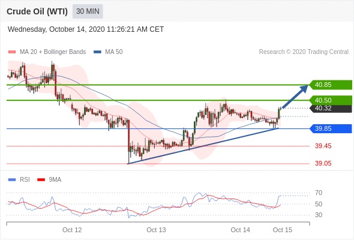354x240 pixels.
Task: Click the red 9MA legend swatch
Action: tap(41, 180)
